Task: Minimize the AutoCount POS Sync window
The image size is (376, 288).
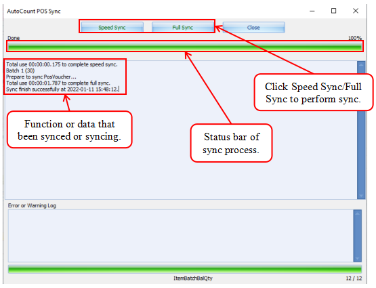Action: click(x=312, y=11)
